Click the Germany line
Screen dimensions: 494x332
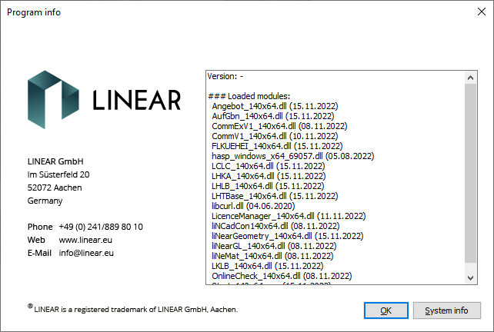45,201
